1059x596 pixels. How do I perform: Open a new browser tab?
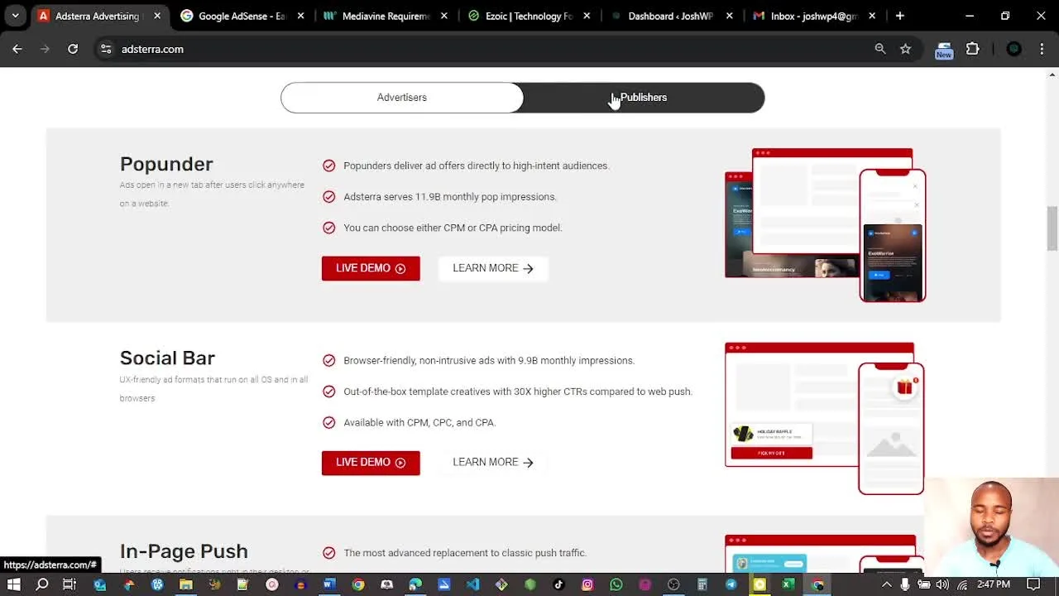click(x=900, y=16)
